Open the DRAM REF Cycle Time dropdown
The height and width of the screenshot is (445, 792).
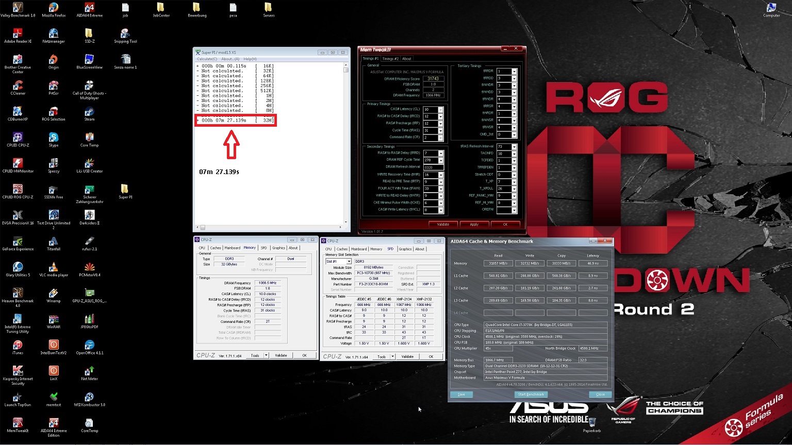440,160
